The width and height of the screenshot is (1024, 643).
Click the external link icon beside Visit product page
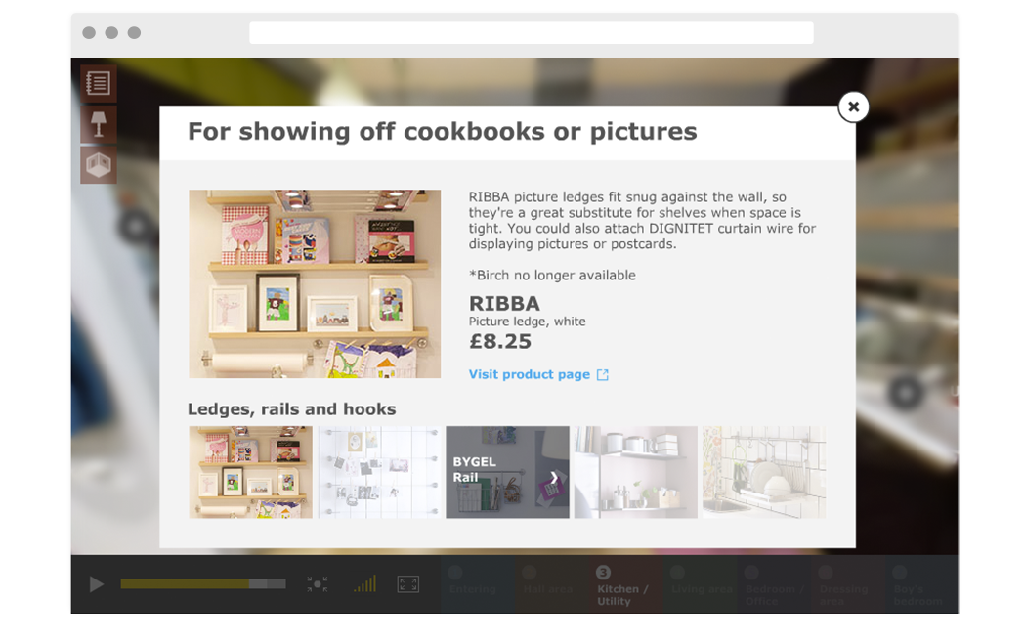pos(602,375)
